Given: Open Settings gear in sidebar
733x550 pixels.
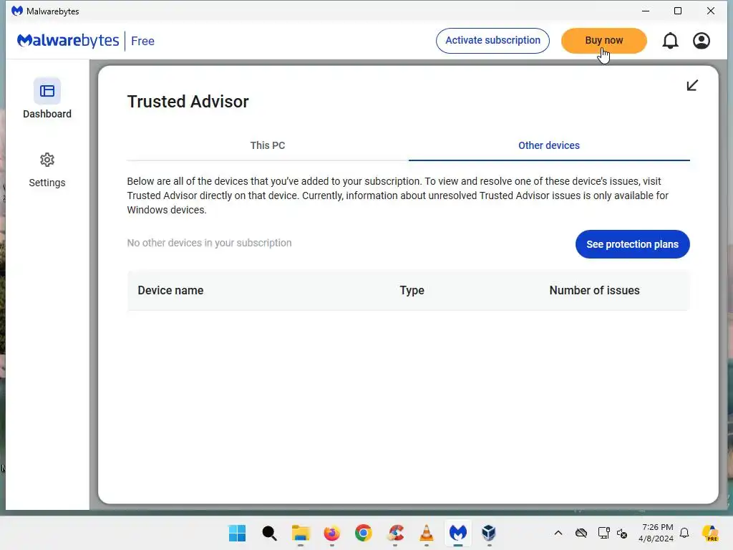Looking at the screenshot, I should point(47,160).
